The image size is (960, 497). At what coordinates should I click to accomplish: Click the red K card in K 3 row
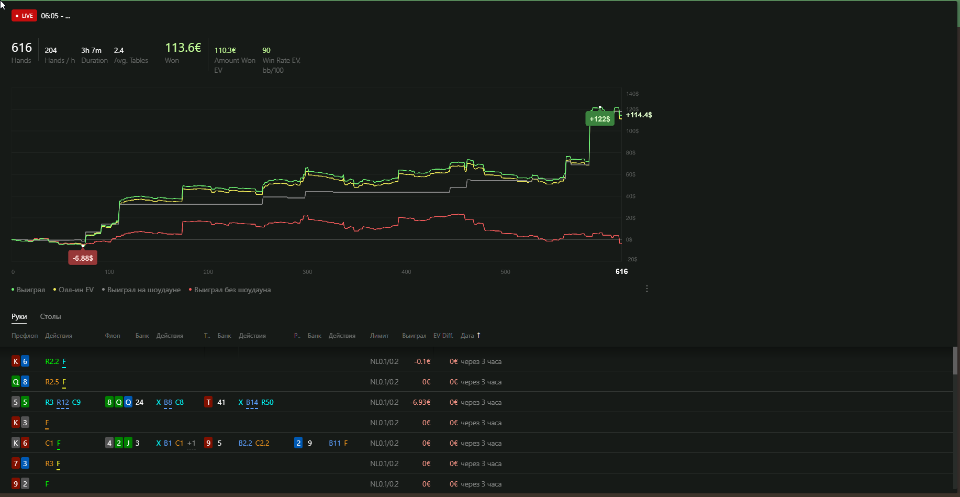click(16, 423)
